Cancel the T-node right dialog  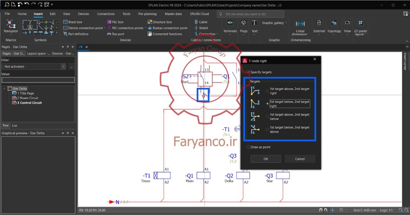click(300, 159)
